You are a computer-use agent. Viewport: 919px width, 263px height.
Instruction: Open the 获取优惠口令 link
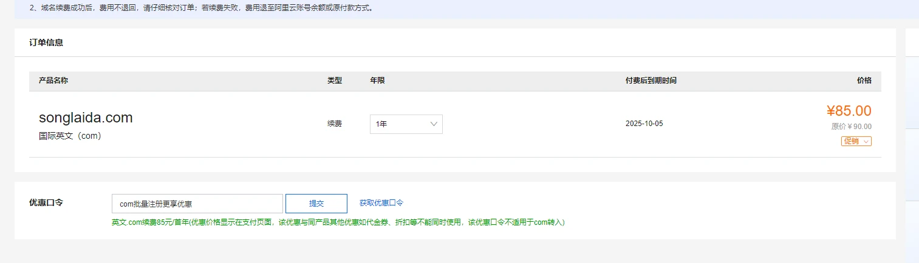(x=381, y=203)
